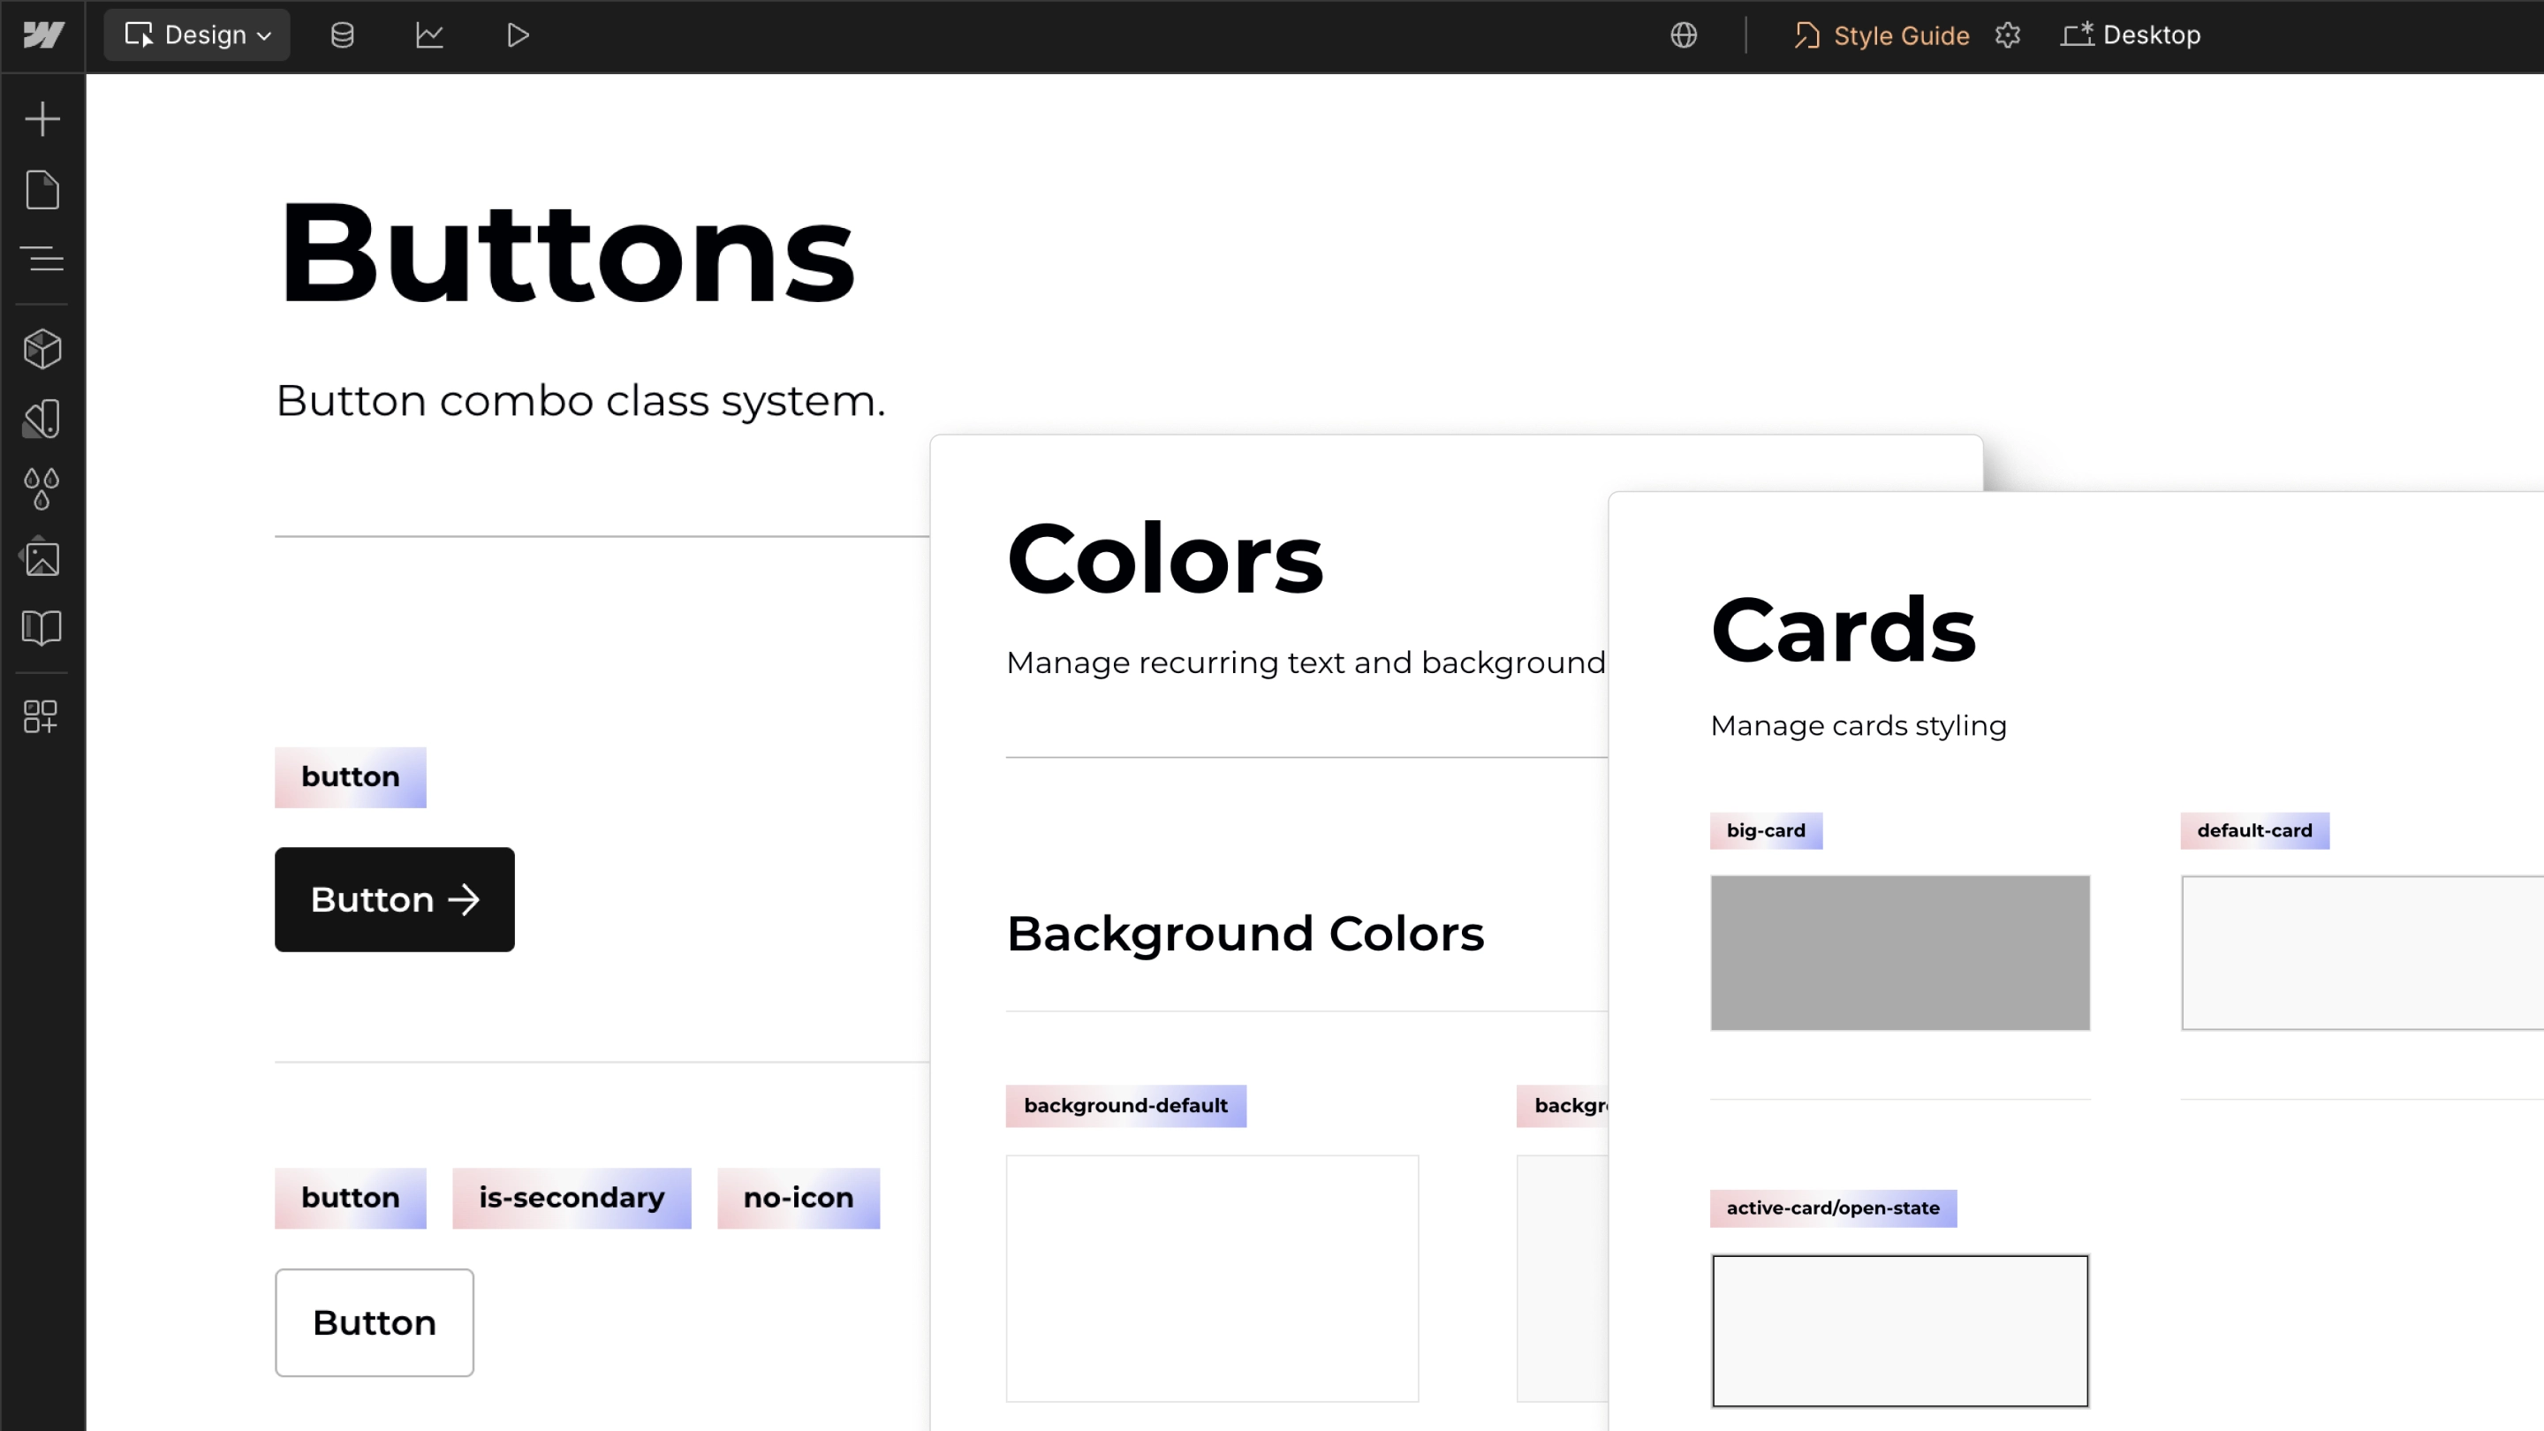Open the Style selectors droplets icon
The width and height of the screenshot is (2544, 1431).
pos(42,488)
